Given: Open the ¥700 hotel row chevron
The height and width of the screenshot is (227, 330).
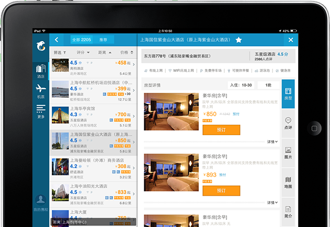Looking at the screenshot, I should click(134, 116).
